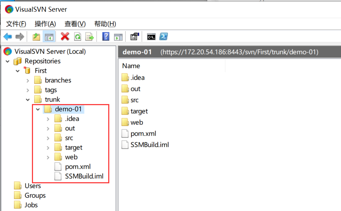Export list with the page-arrow icon
Screen dimensions: 341x211
click(x=89, y=37)
